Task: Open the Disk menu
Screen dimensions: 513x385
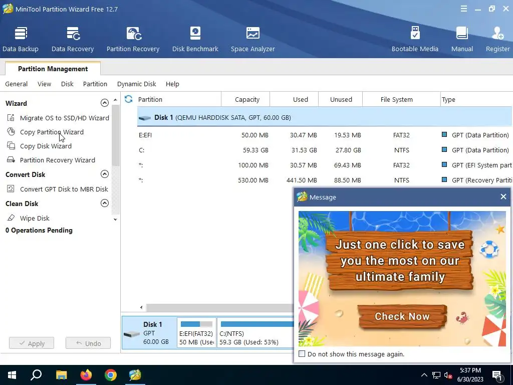Action: (67, 84)
